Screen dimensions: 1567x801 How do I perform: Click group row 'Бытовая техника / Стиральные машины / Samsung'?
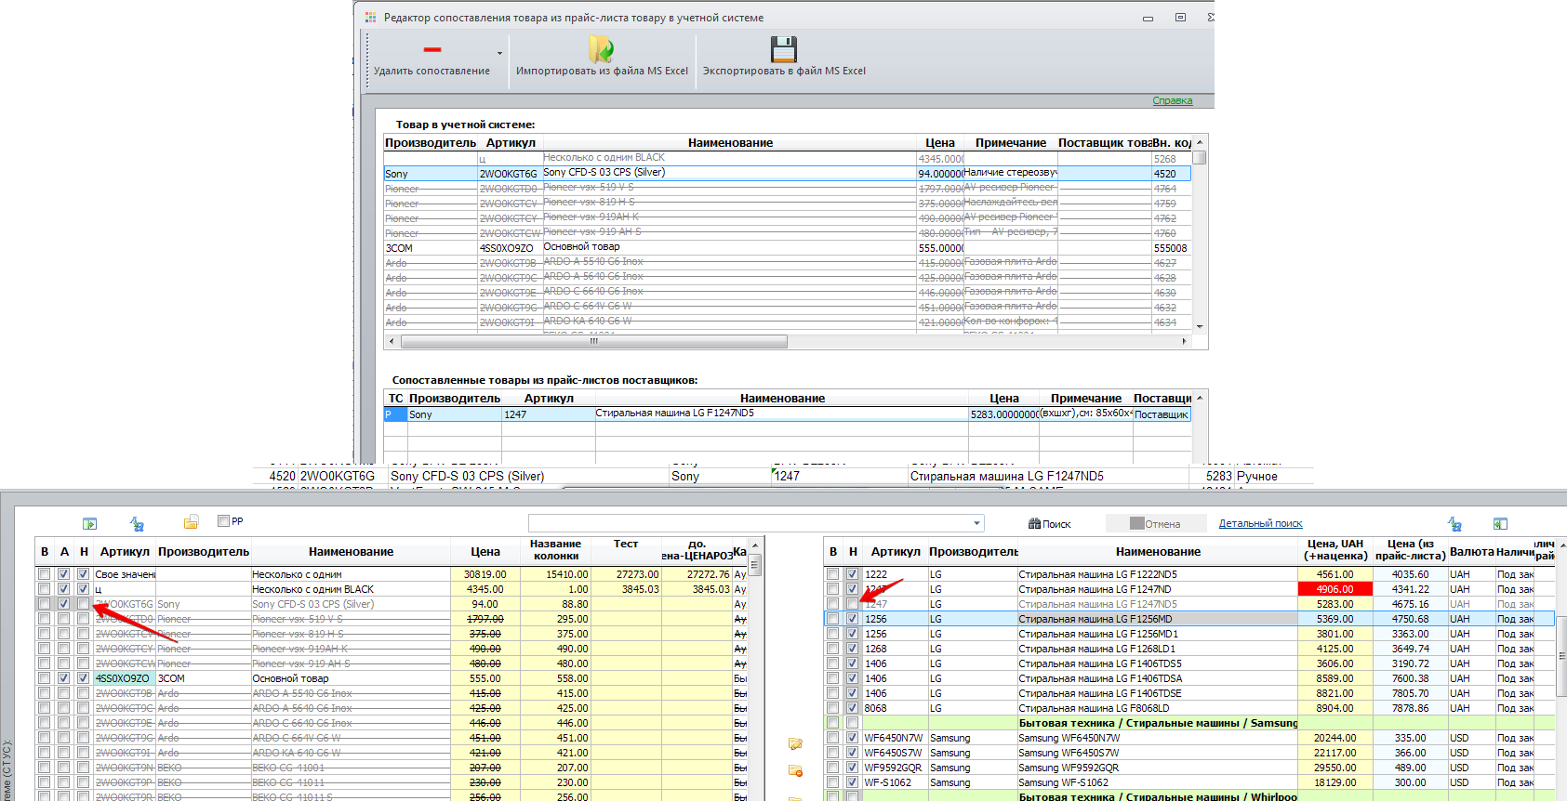click(1158, 723)
